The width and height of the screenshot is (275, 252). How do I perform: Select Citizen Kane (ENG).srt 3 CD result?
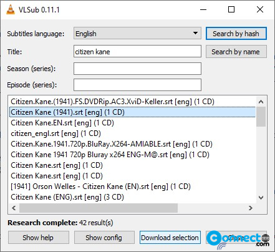coord(133,197)
